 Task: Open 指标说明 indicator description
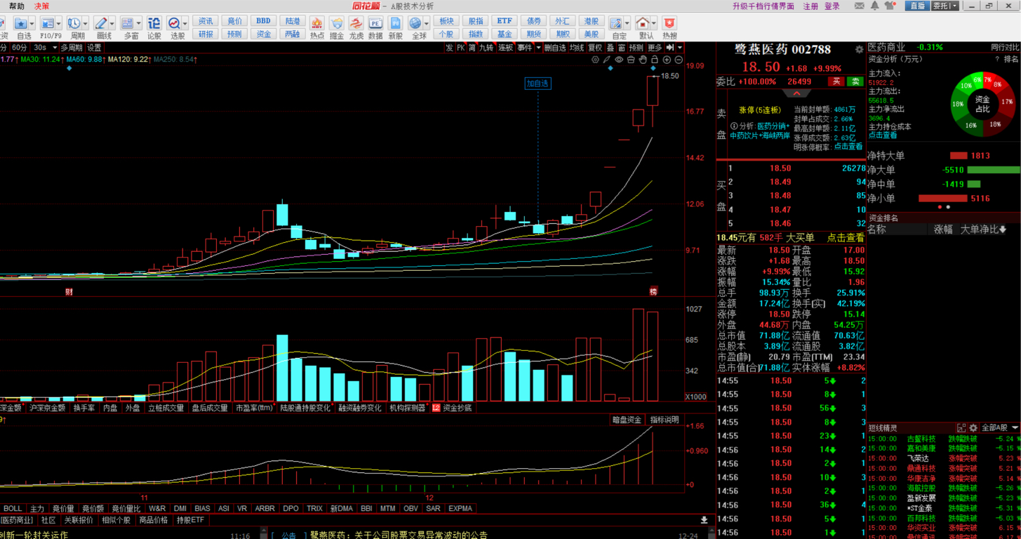[x=665, y=420]
